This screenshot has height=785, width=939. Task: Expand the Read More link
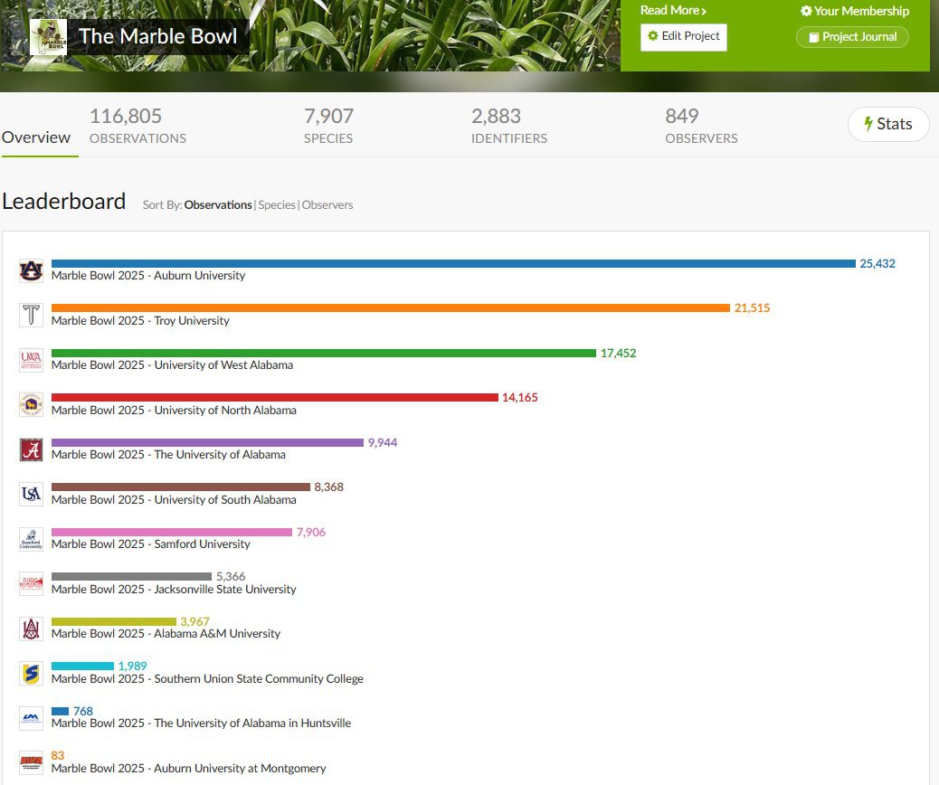click(x=673, y=11)
